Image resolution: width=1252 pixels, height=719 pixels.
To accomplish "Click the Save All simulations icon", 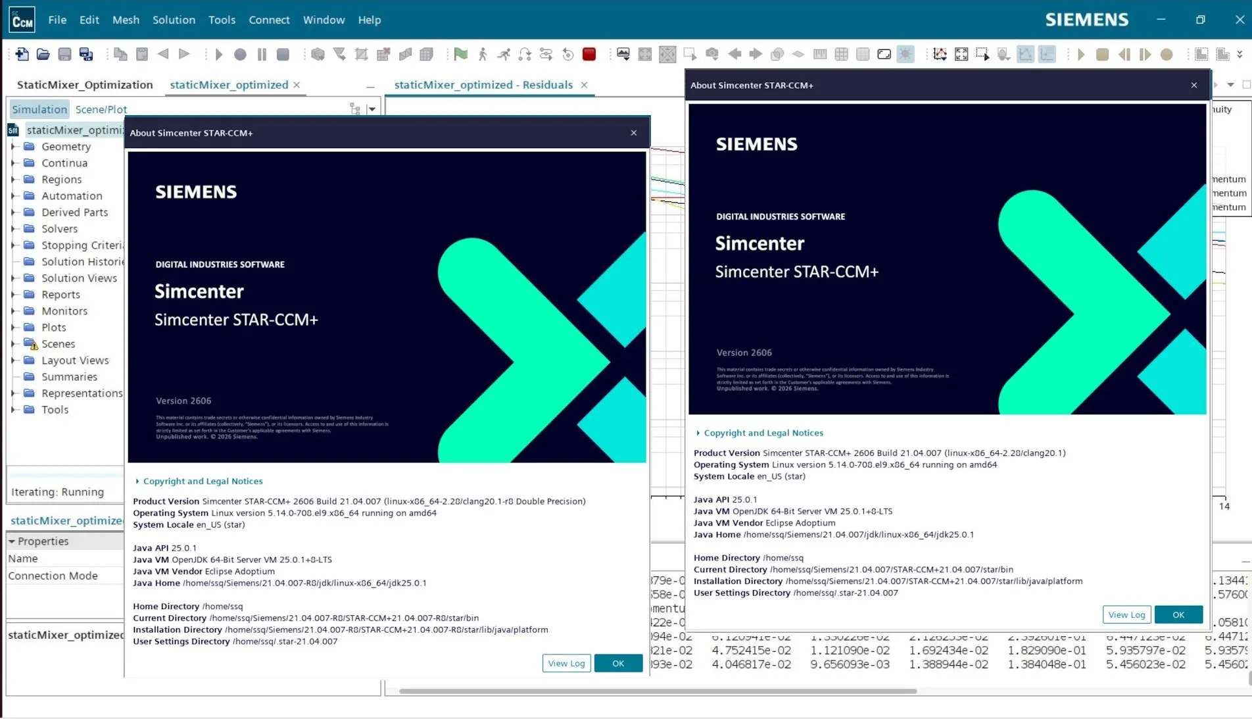I will 86,55.
